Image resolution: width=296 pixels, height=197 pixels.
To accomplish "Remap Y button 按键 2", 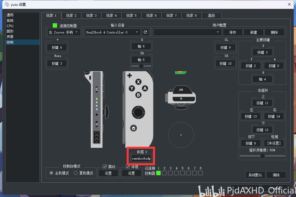I will (x=251, y=66).
